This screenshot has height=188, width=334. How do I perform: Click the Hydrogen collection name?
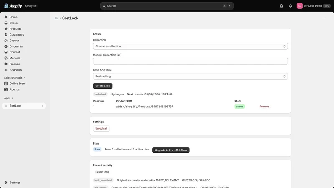tap(117, 94)
